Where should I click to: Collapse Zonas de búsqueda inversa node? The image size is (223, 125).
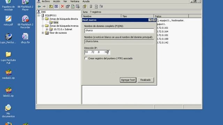pyautogui.click(x=43, y=26)
